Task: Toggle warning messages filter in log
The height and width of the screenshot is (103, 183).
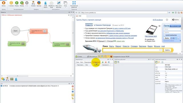Action: point(73,89)
